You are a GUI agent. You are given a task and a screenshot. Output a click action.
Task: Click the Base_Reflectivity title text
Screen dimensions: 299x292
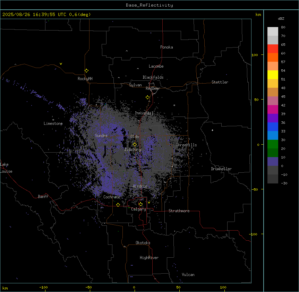coord(149,5)
